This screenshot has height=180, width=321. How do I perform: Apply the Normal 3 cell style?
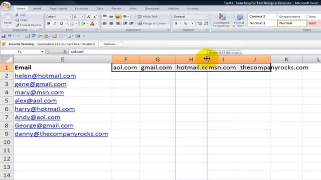tap(262, 23)
